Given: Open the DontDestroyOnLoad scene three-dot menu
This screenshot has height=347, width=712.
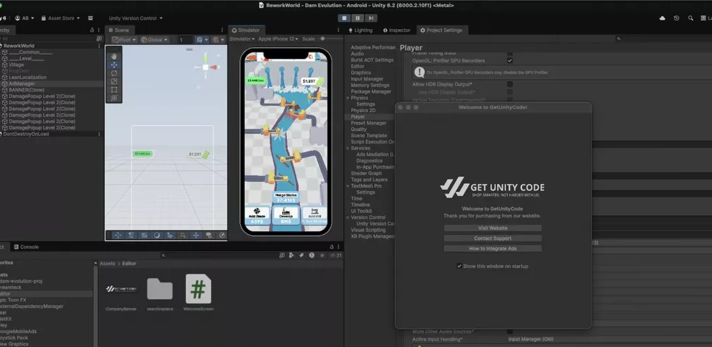Looking at the screenshot, I should point(99,134).
